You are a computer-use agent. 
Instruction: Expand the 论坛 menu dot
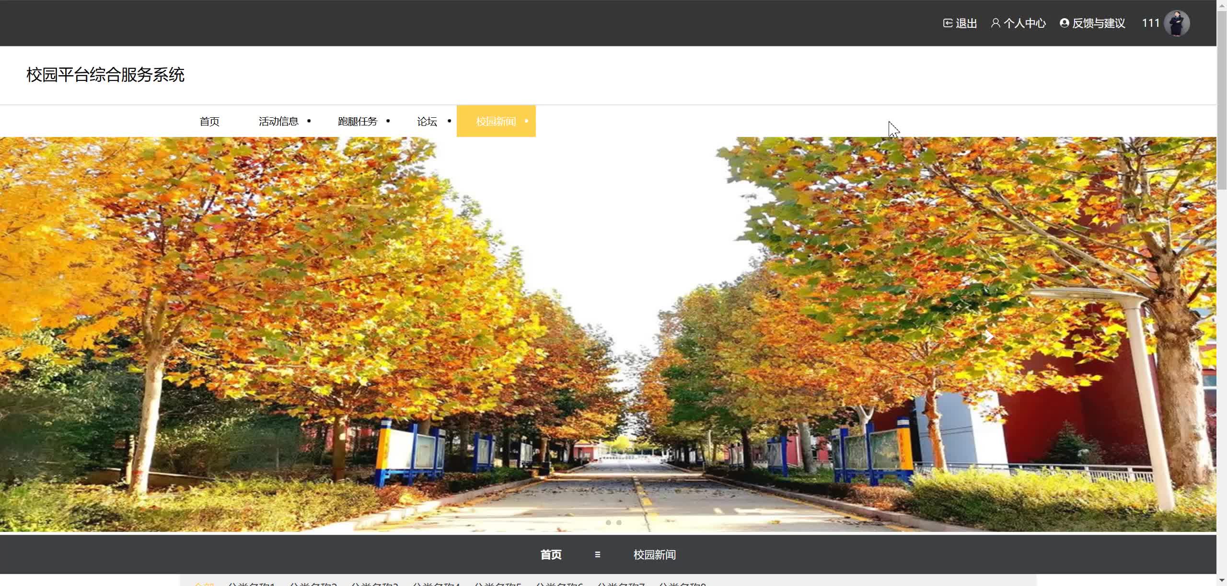click(x=449, y=121)
